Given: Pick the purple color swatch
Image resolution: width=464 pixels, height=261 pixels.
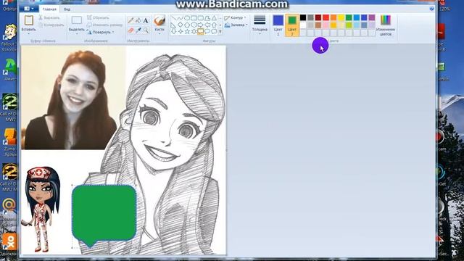Looking at the screenshot, I should tap(372, 17).
